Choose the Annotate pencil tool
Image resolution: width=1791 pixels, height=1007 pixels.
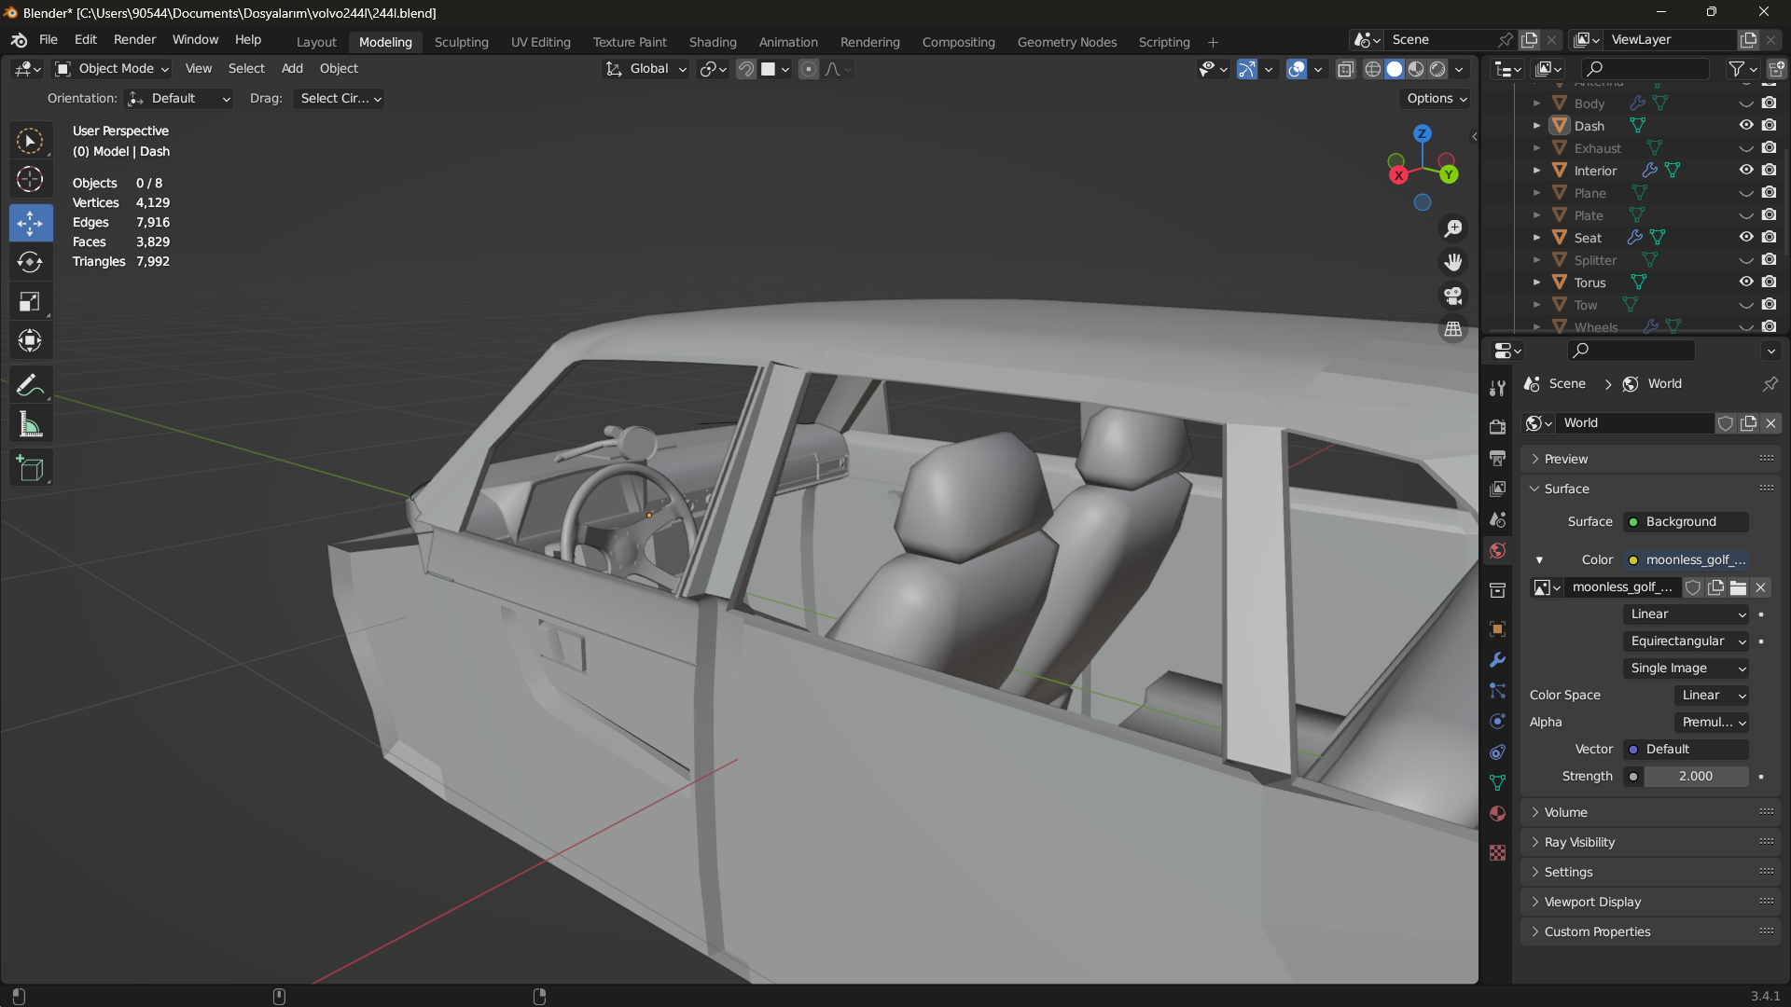tap(30, 385)
